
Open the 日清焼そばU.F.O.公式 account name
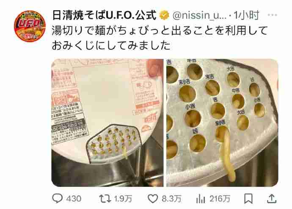pyautogui.click(x=104, y=15)
